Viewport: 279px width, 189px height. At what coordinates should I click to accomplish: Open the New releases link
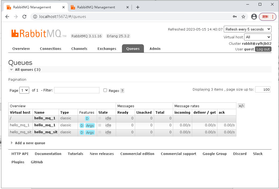[102, 154]
